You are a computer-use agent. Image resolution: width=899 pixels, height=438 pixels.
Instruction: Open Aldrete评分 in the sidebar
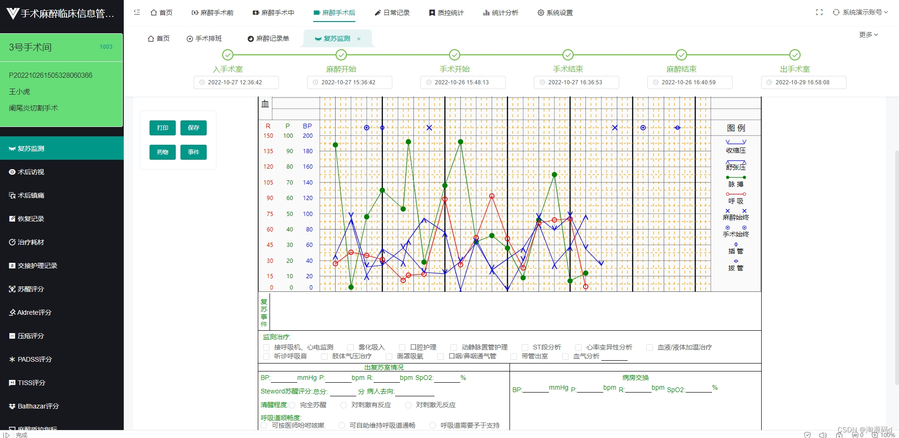[62, 312]
